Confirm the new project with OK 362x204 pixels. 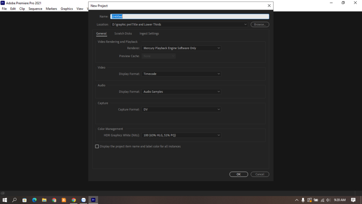click(239, 174)
